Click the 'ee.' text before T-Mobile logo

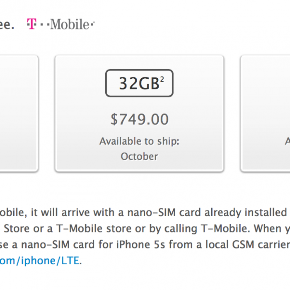[x=7, y=24]
